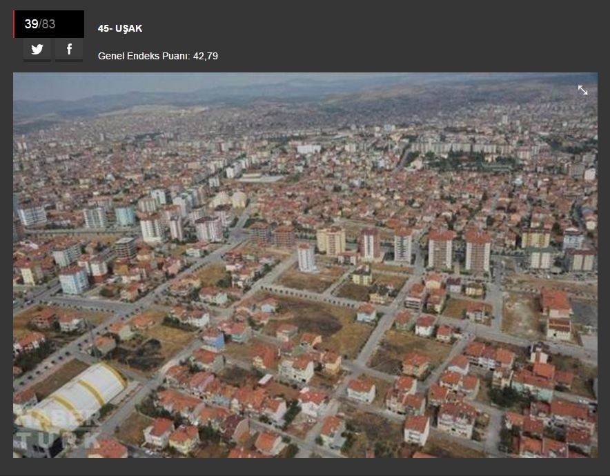Image resolution: width=610 pixels, height=476 pixels.
Task: Share this slide on Facebook
Action: pos(69,50)
